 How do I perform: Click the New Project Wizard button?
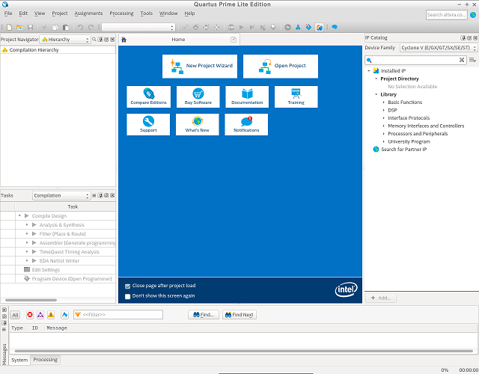click(x=200, y=67)
